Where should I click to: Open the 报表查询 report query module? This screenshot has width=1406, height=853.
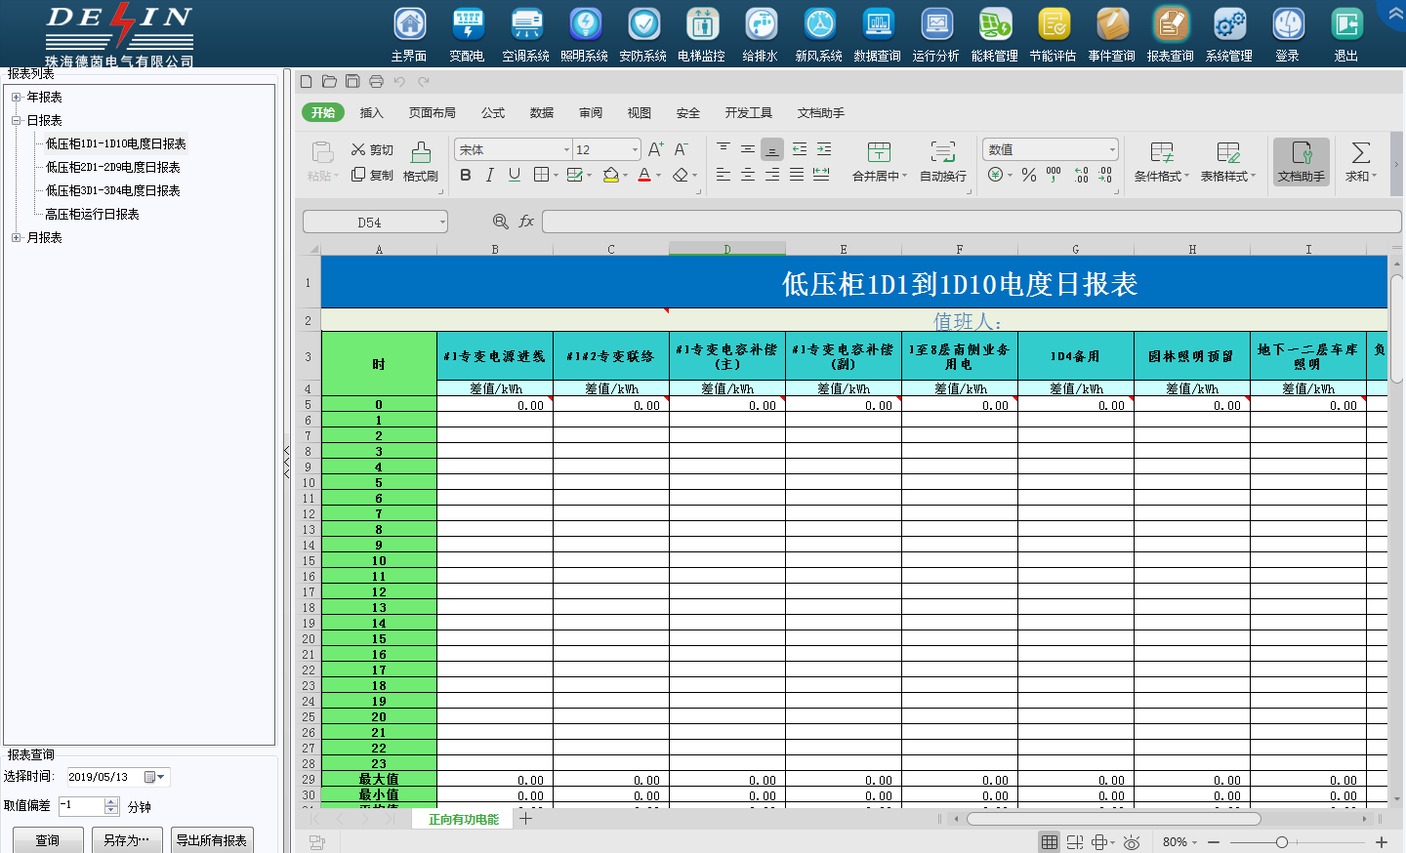(1171, 34)
